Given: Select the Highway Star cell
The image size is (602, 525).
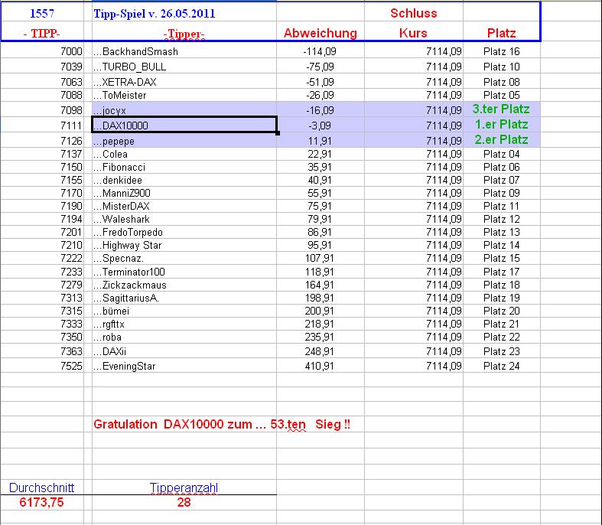Looking at the screenshot, I should point(184,246).
